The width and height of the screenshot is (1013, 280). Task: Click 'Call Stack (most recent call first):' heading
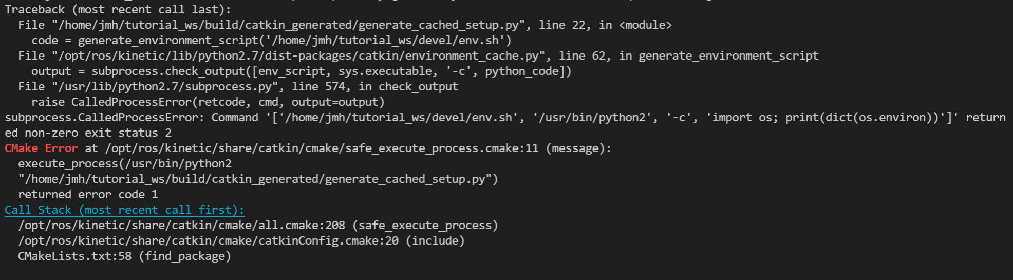[x=125, y=210]
